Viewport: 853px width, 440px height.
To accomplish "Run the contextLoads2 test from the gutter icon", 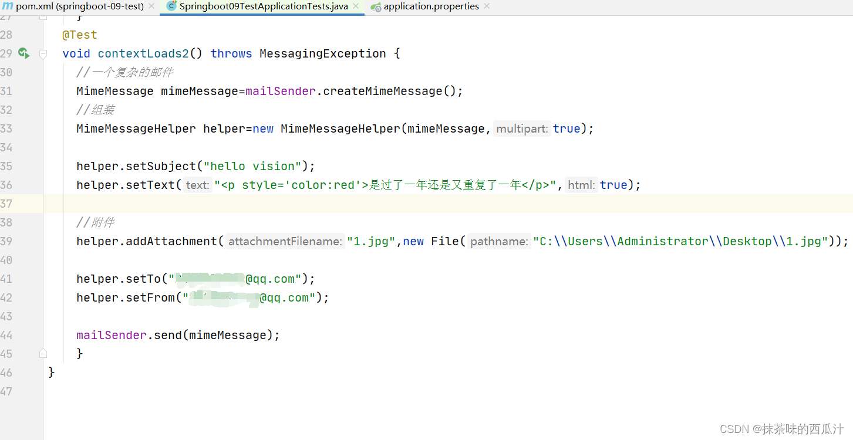I will 23,53.
